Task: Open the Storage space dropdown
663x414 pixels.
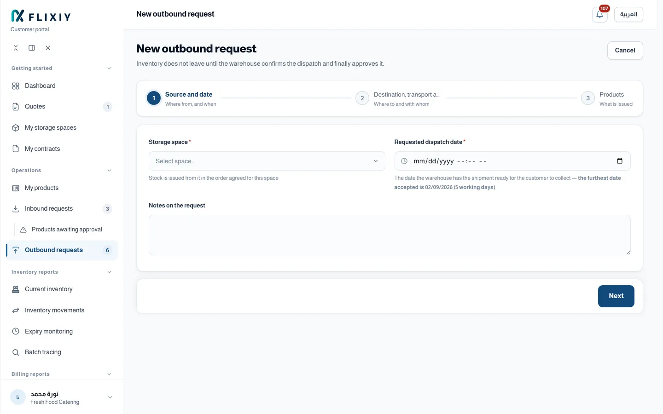Action: (x=267, y=161)
